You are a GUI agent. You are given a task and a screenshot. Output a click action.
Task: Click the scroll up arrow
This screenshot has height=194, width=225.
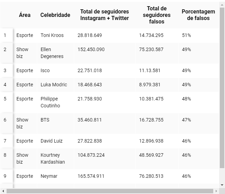click(x=222, y=4)
